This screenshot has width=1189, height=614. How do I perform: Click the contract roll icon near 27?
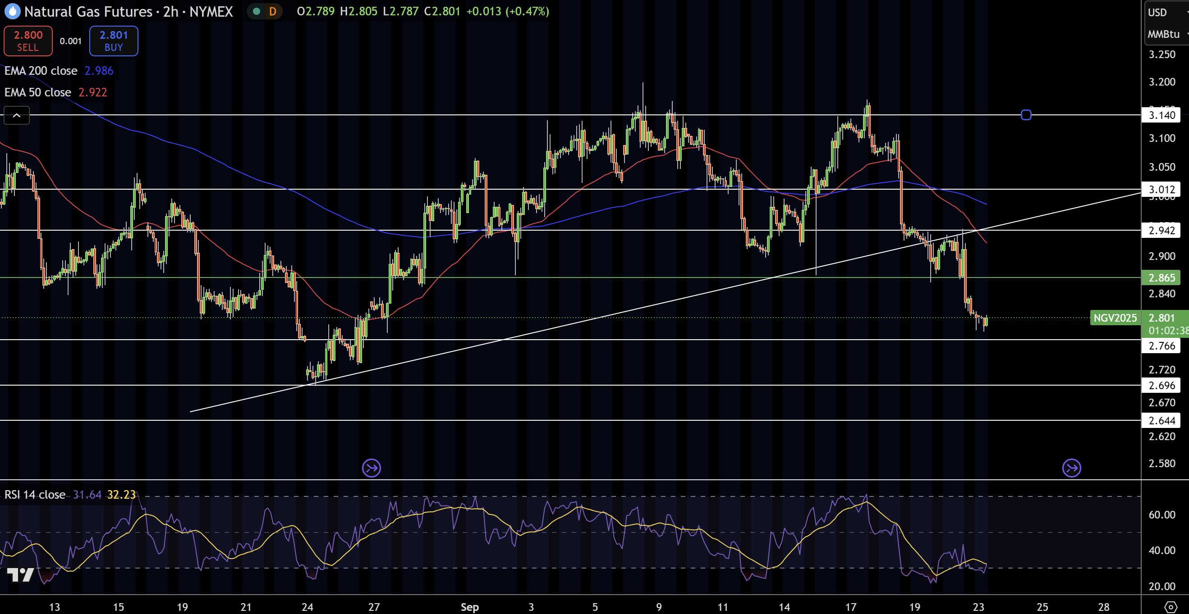tap(372, 468)
